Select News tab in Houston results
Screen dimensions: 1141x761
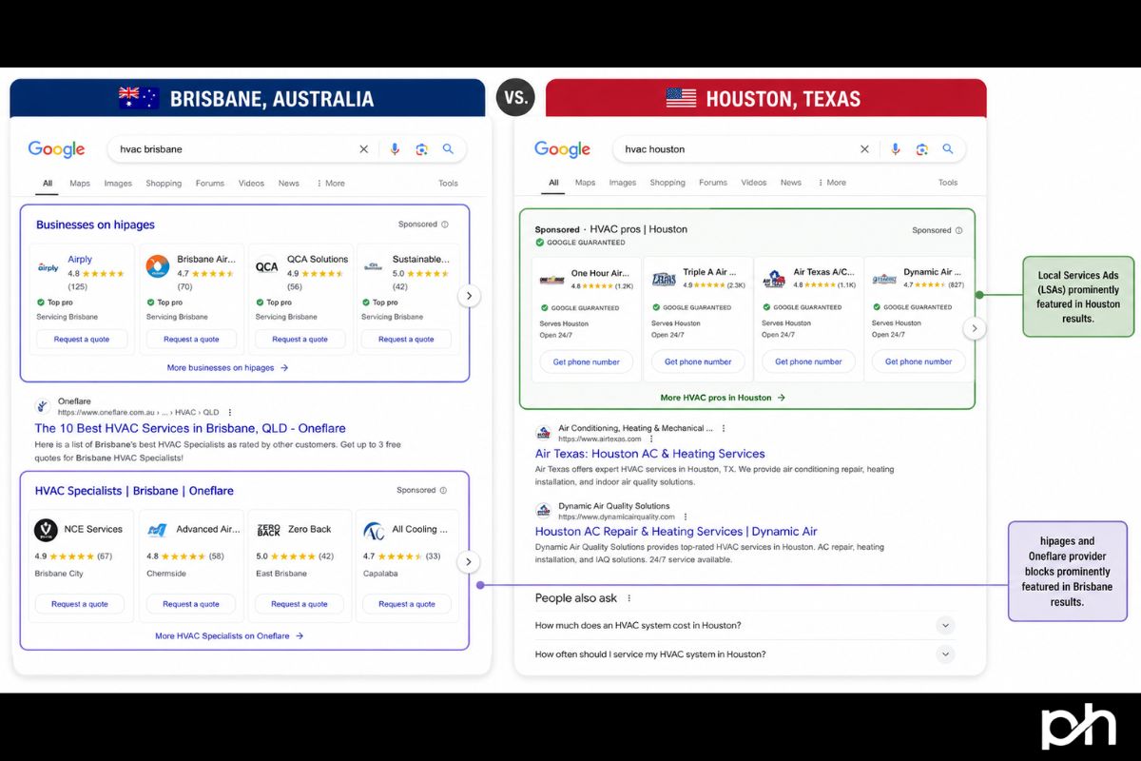791,183
